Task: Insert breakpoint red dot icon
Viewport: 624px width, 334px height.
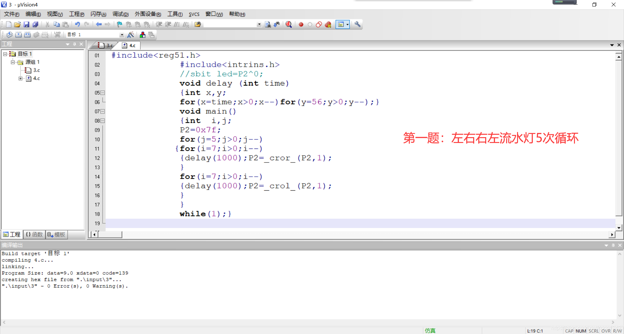Action: [x=301, y=24]
